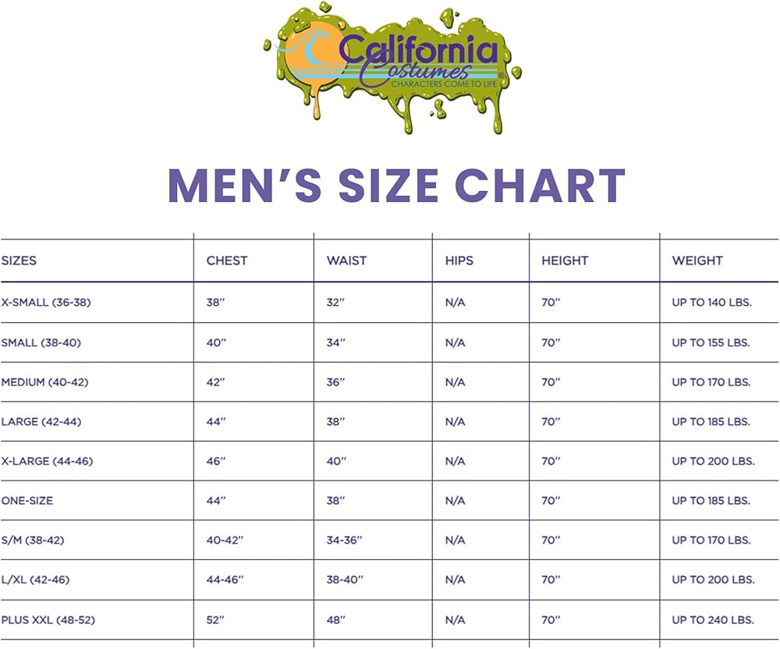The width and height of the screenshot is (780, 649).
Task: Select the HEIGHT column header
Action: 565,261
